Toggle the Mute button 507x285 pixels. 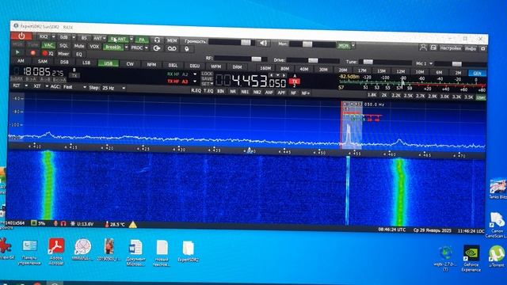tap(79, 46)
